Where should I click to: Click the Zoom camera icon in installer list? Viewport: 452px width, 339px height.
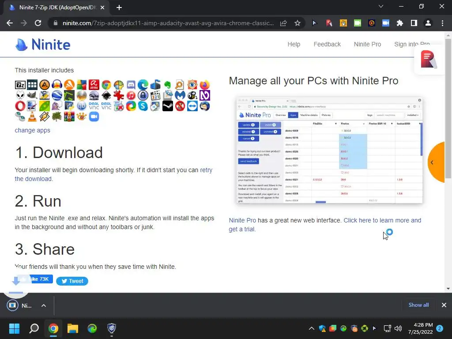coord(94,117)
